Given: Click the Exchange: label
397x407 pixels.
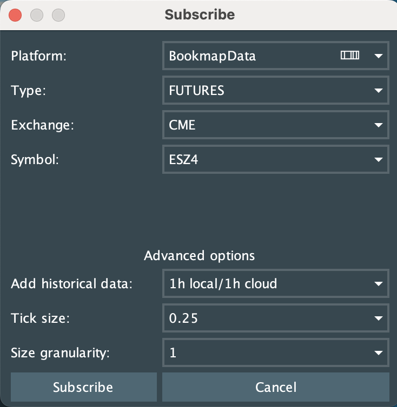Looking at the screenshot, I should [x=42, y=125].
